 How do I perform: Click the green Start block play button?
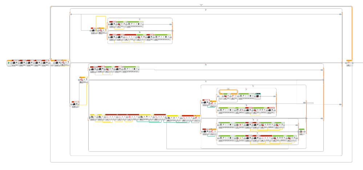click(9, 63)
